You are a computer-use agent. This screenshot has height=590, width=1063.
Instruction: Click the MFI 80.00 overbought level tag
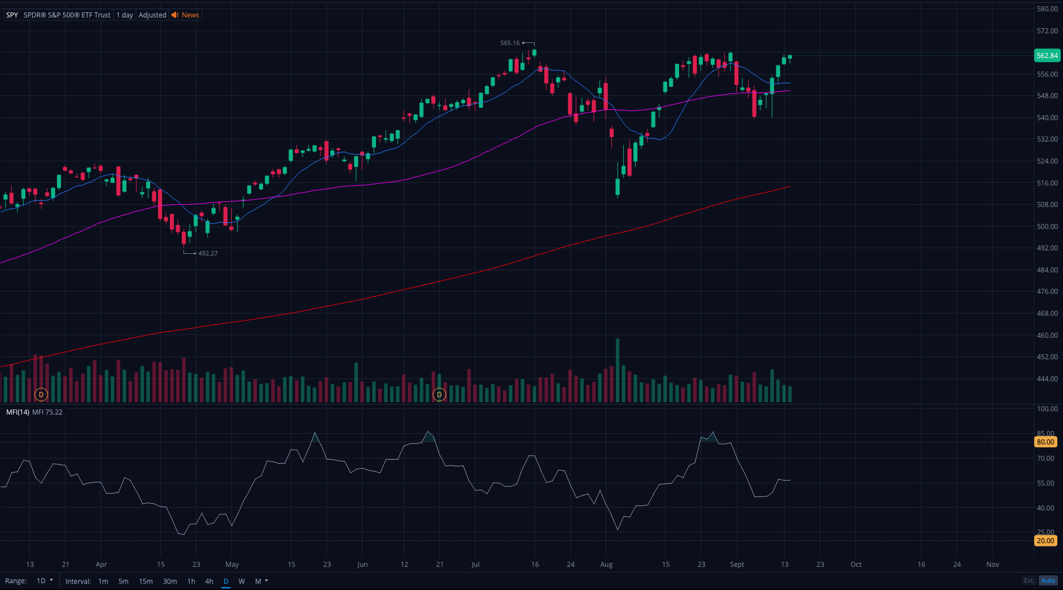[1045, 442]
